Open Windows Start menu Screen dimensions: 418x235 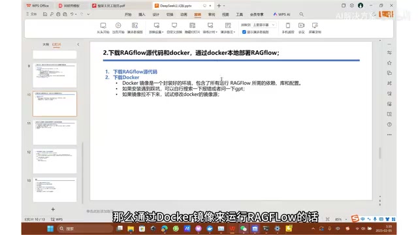[x=50, y=228]
